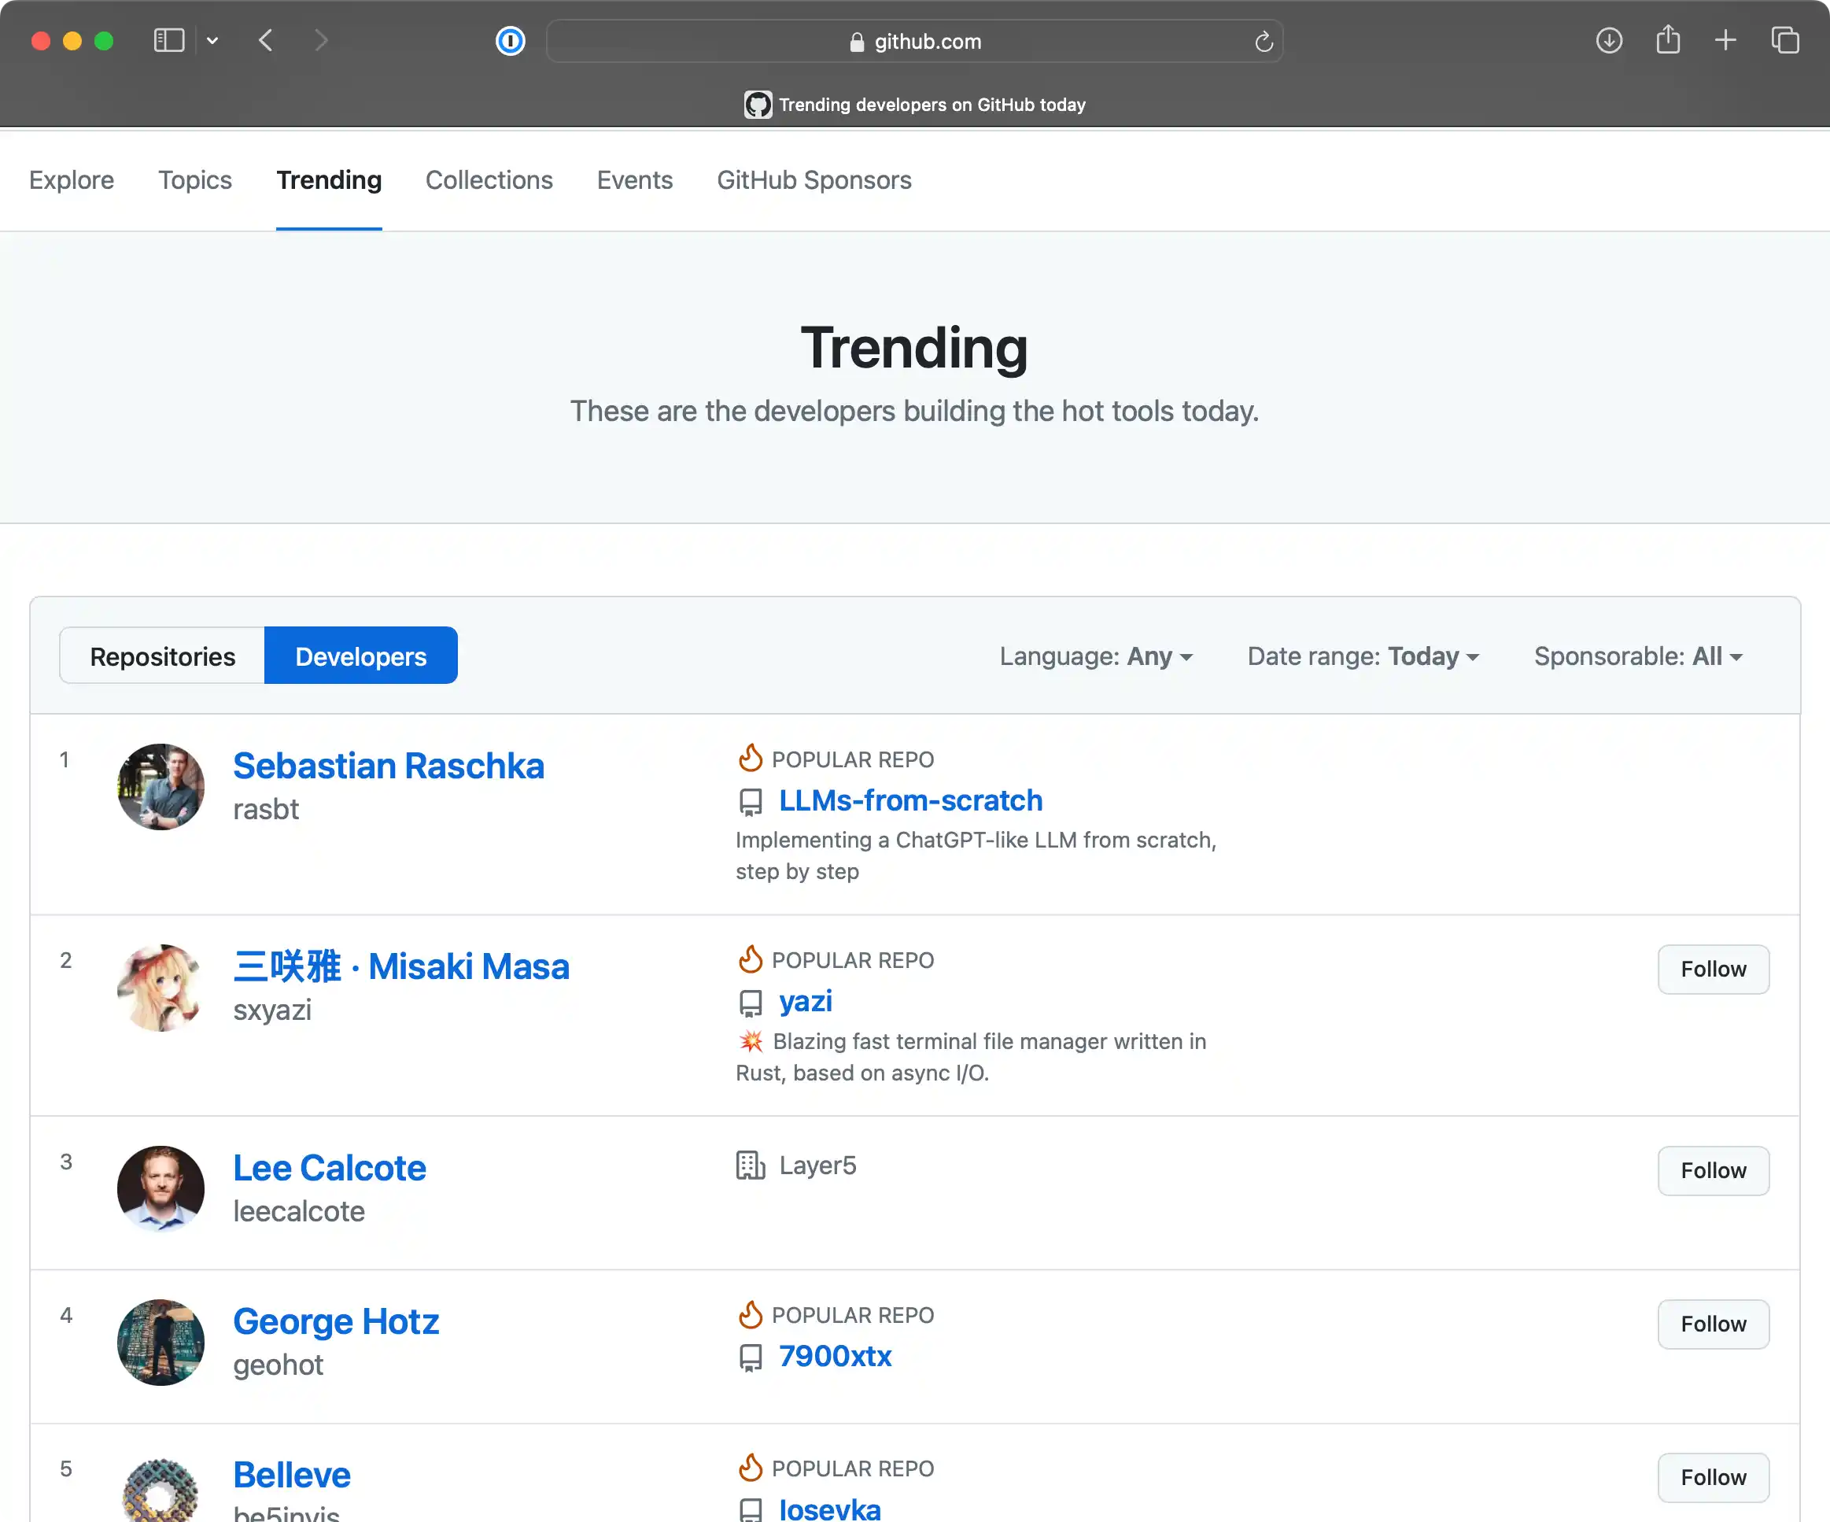Switch to the Repositories view
Image resolution: width=1830 pixels, height=1522 pixels.
point(162,656)
